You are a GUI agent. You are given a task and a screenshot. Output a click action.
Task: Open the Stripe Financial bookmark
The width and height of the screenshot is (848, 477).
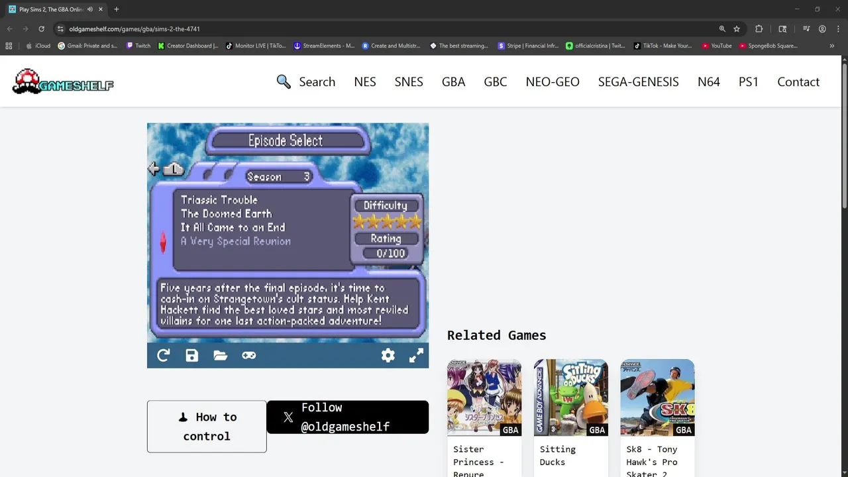pos(528,46)
